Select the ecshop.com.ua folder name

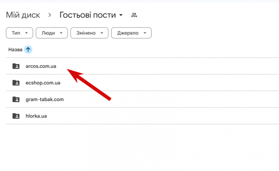(43, 83)
